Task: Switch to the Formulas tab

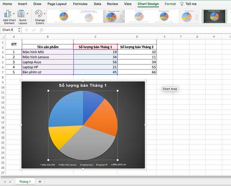Action: point(80,4)
